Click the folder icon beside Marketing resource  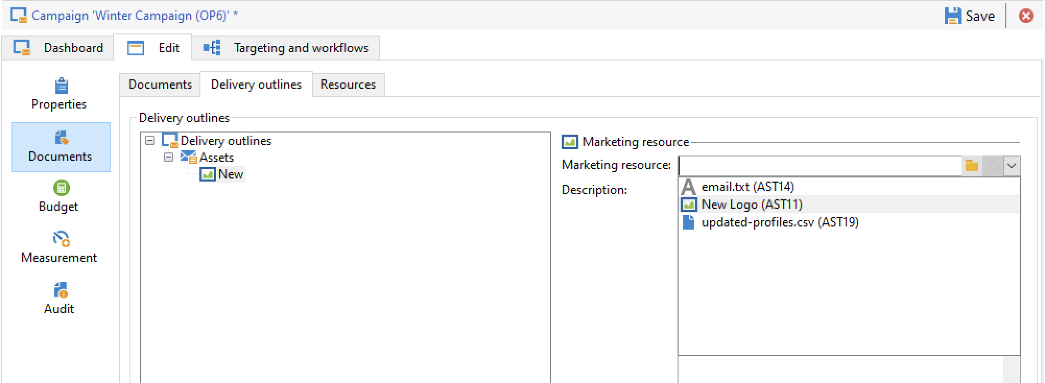[971, 166]
